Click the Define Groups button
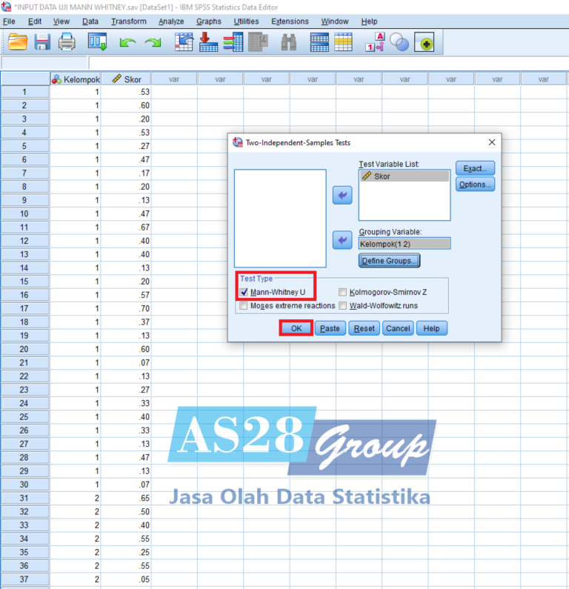Viewport: 569px width, 589px height. (389, 261)
